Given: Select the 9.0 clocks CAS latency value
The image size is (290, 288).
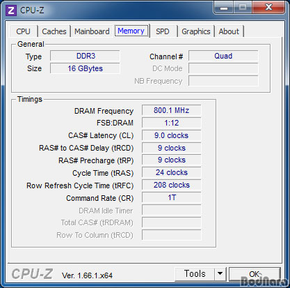Looking at the screenshot, I should point(171,135).
